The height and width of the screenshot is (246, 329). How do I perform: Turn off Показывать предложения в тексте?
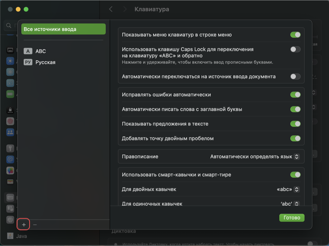pos(295,124)
